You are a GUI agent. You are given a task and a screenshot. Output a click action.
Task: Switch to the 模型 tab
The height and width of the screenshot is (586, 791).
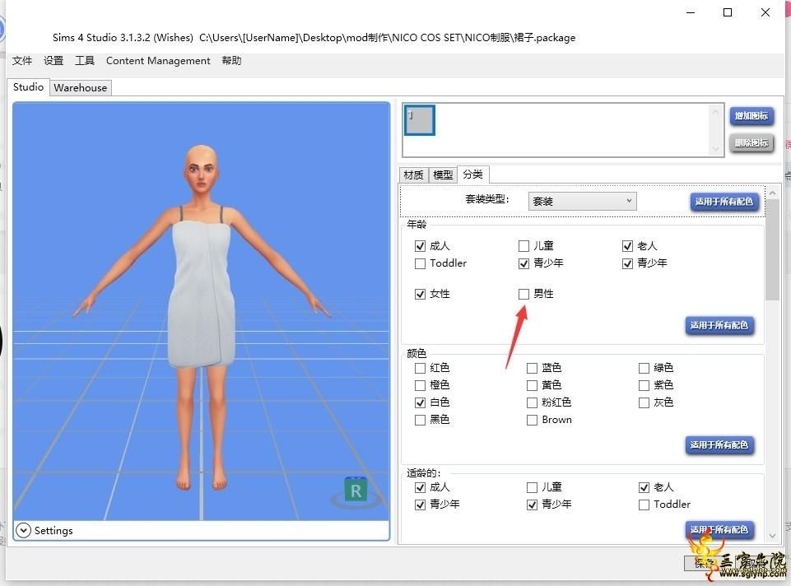[443, 175]
